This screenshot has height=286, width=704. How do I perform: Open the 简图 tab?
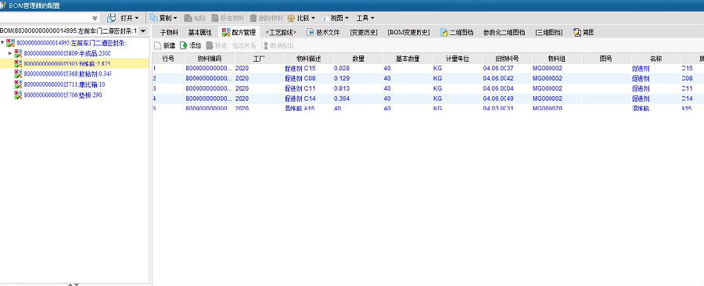click(x=584, y=32)
